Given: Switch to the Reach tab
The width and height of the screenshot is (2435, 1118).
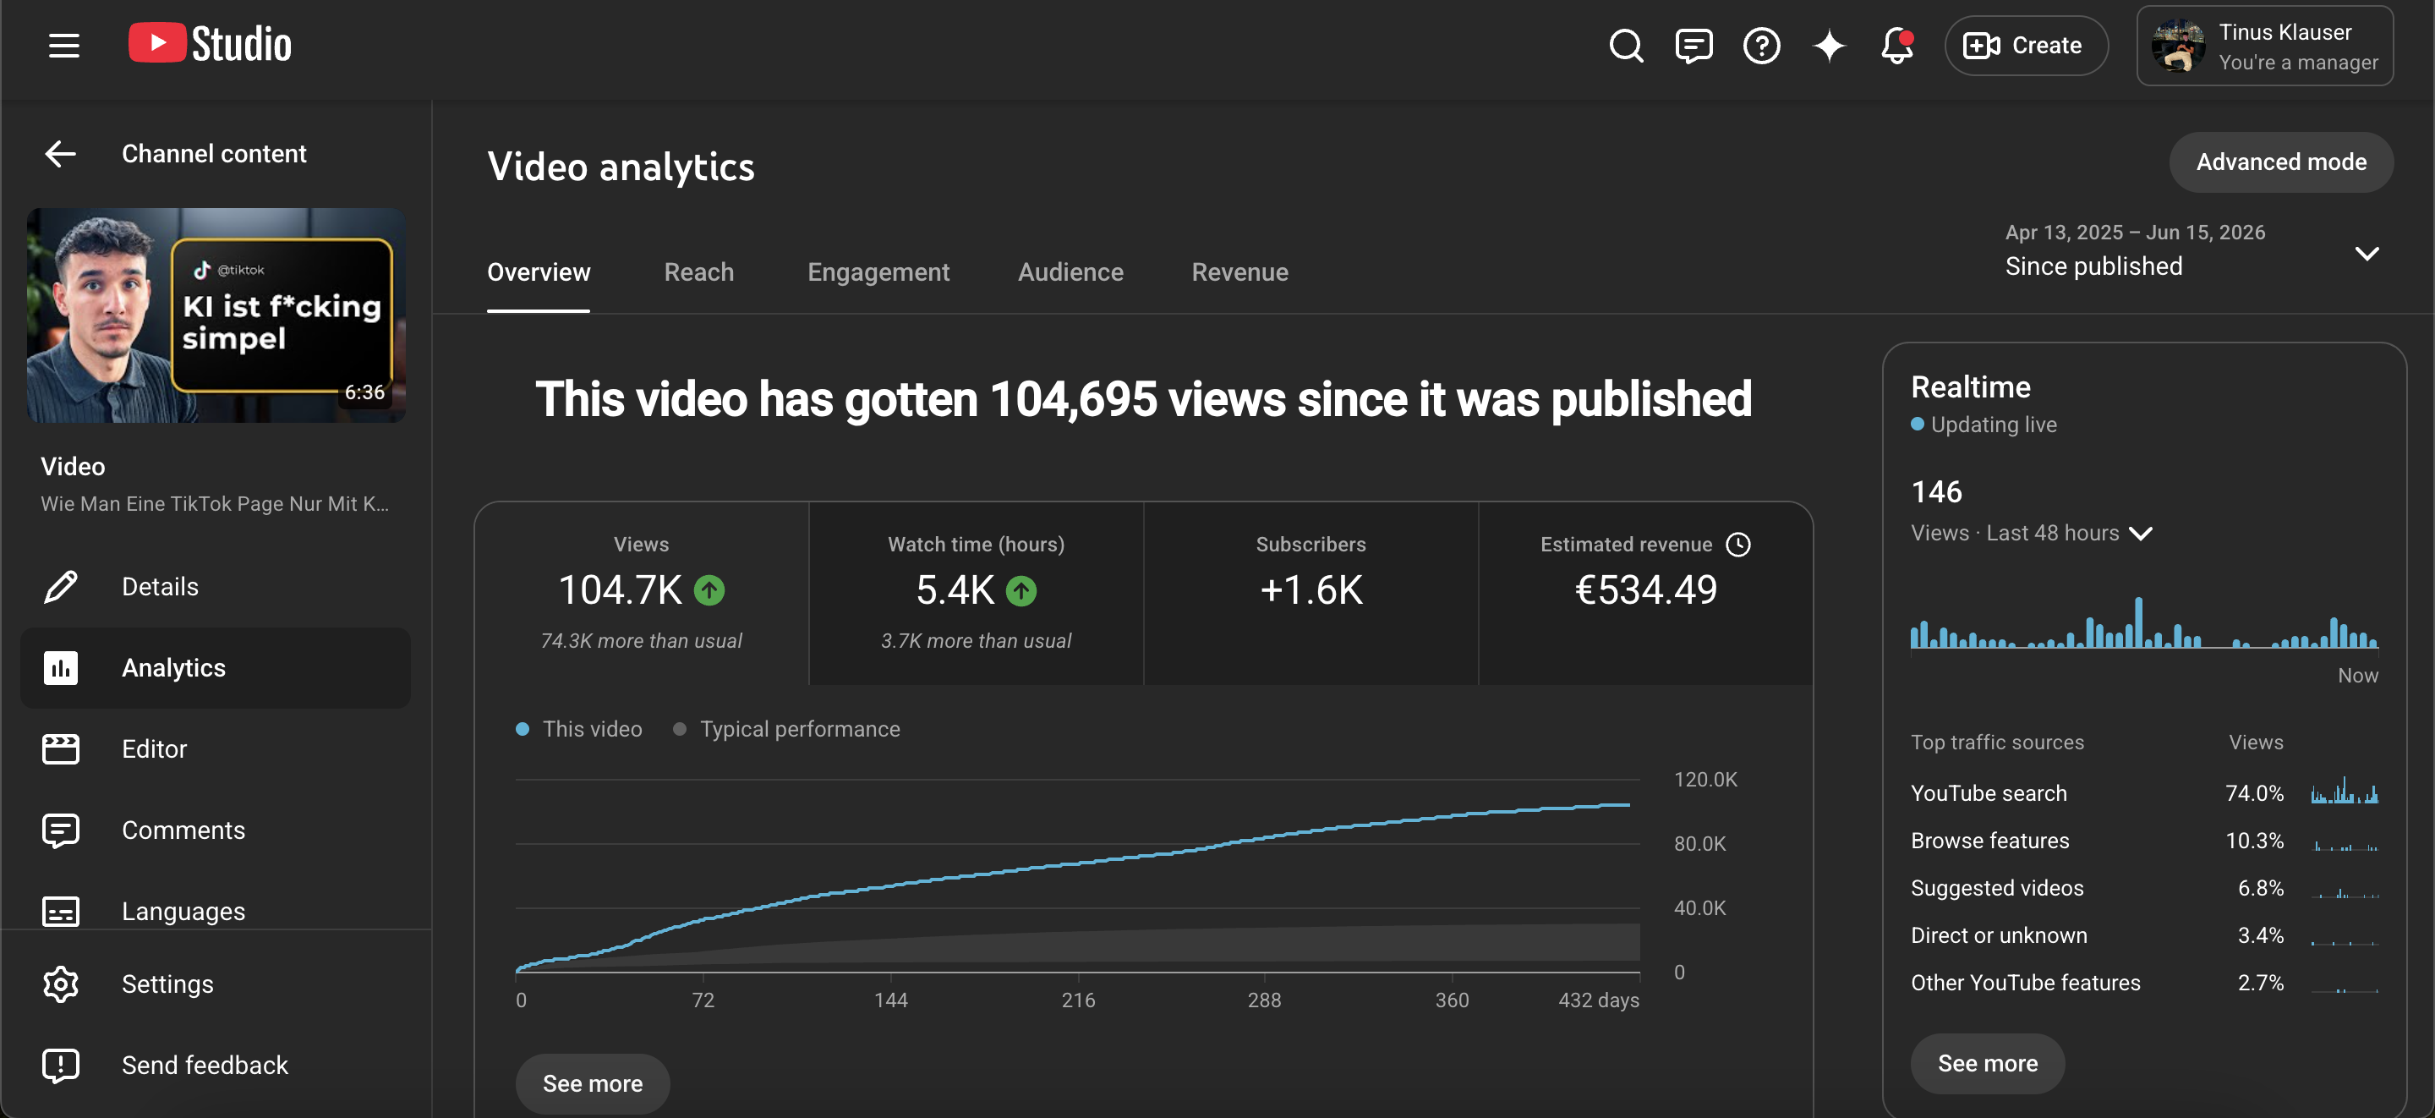Looking at the screenshot, I should click(x=698, y=272).
